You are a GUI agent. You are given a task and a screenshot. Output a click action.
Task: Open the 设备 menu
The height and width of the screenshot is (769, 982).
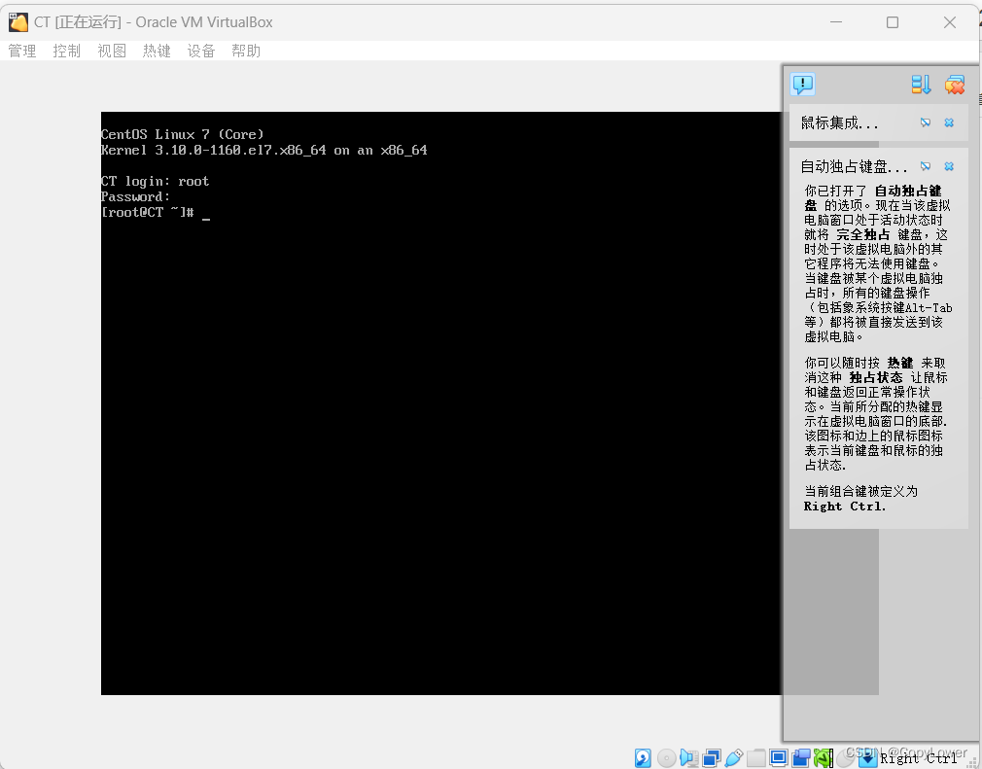click(201, 51)
